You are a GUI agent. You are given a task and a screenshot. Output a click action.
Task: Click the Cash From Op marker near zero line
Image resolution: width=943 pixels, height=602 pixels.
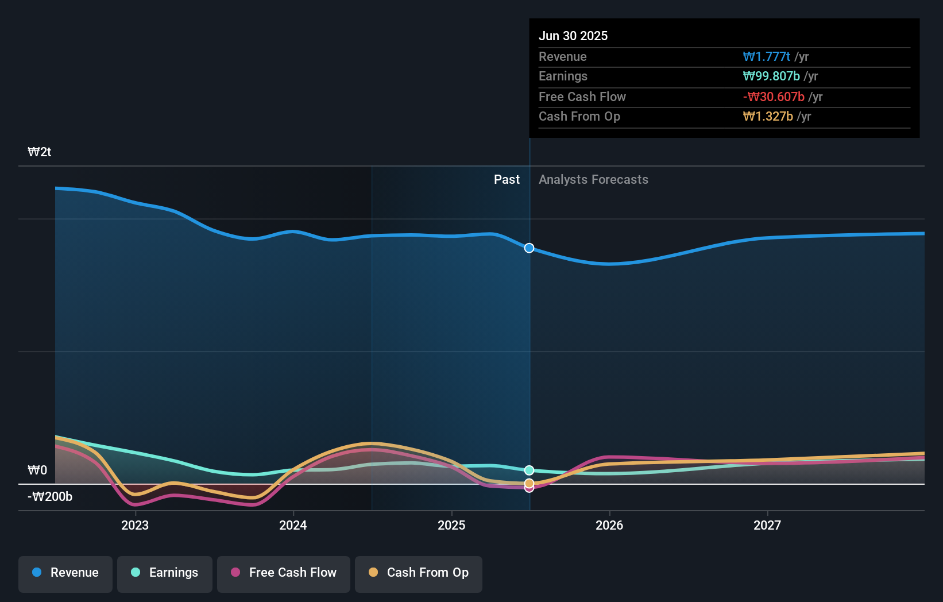coord(528,483)
